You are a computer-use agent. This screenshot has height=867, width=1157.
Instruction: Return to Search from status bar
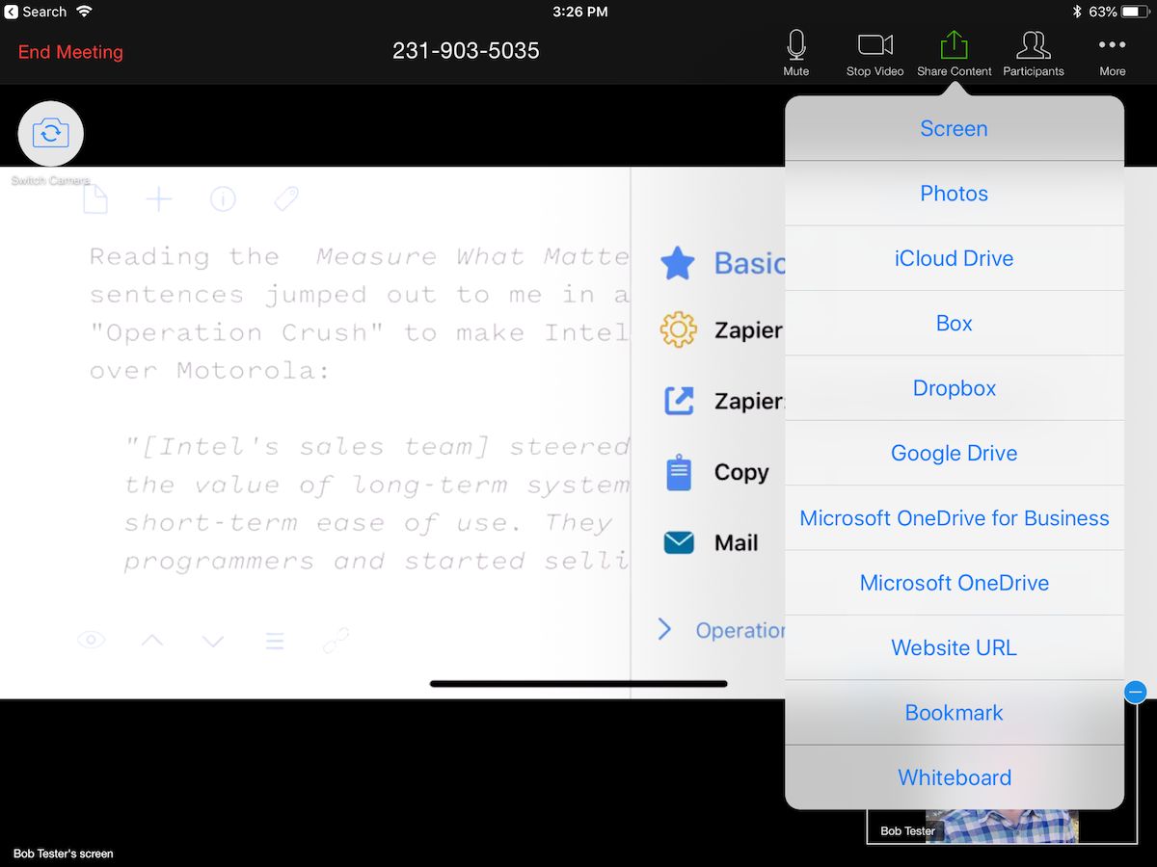tap(36, 12)
